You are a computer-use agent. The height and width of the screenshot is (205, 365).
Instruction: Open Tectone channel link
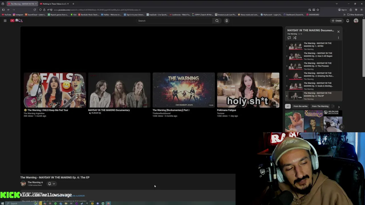point(221,113)
